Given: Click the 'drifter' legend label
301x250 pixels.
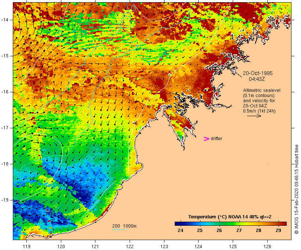Looking at the screenshot, I should (x=216, y=139).
